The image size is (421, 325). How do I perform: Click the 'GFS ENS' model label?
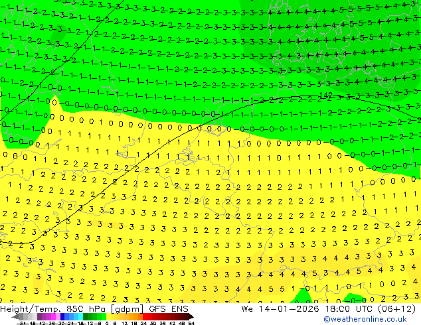click(x=169, y=309)
